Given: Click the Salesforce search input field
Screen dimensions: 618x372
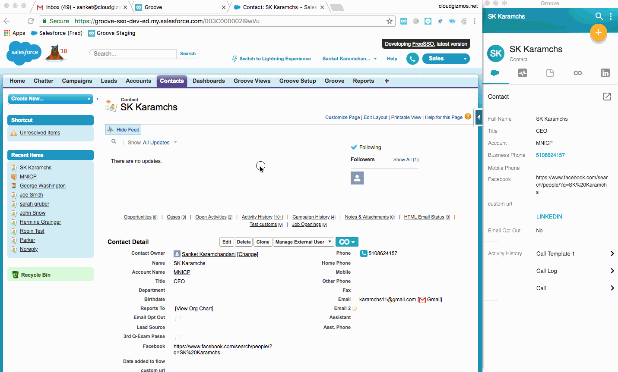Looking at the screenshot, I should click(x=134, y=53).
